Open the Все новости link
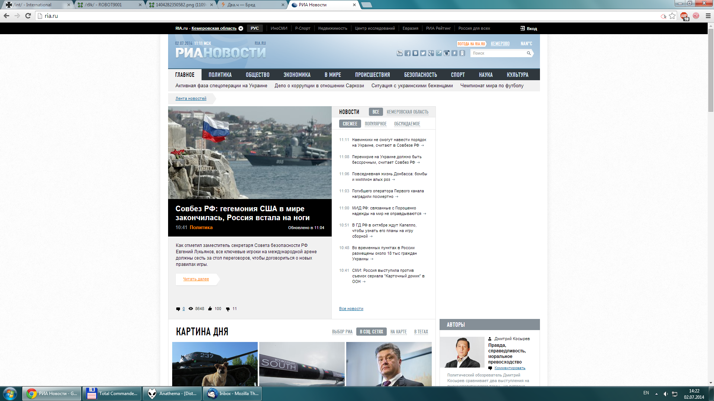This screenshot has height=401, width=714. (351, 309)
